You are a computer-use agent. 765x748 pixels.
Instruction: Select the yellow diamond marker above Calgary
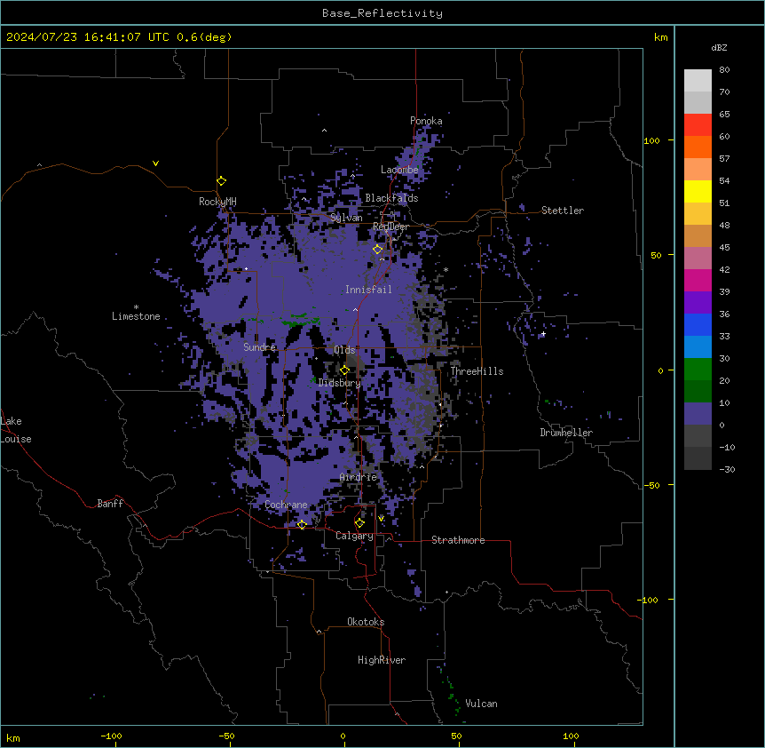pyautogui.click(x=359, y=523)
